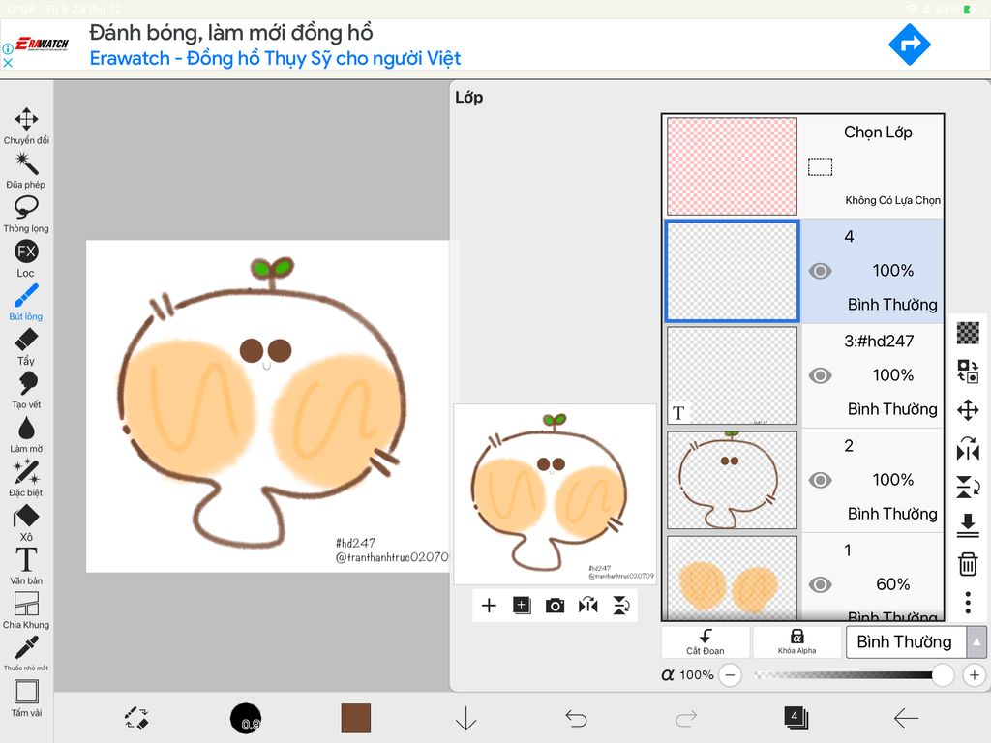Select the Thòng lọng lasso tool
The image size is (991, 743).
click(x=26, y=214)
